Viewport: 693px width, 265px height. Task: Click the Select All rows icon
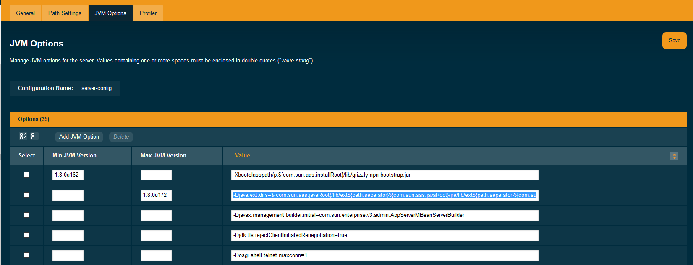pyautogui.click(x=23, y=136)
